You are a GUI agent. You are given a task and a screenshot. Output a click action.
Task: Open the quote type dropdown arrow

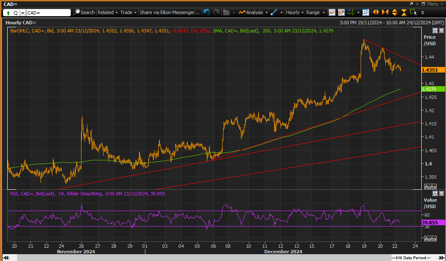tap(23, 13)
